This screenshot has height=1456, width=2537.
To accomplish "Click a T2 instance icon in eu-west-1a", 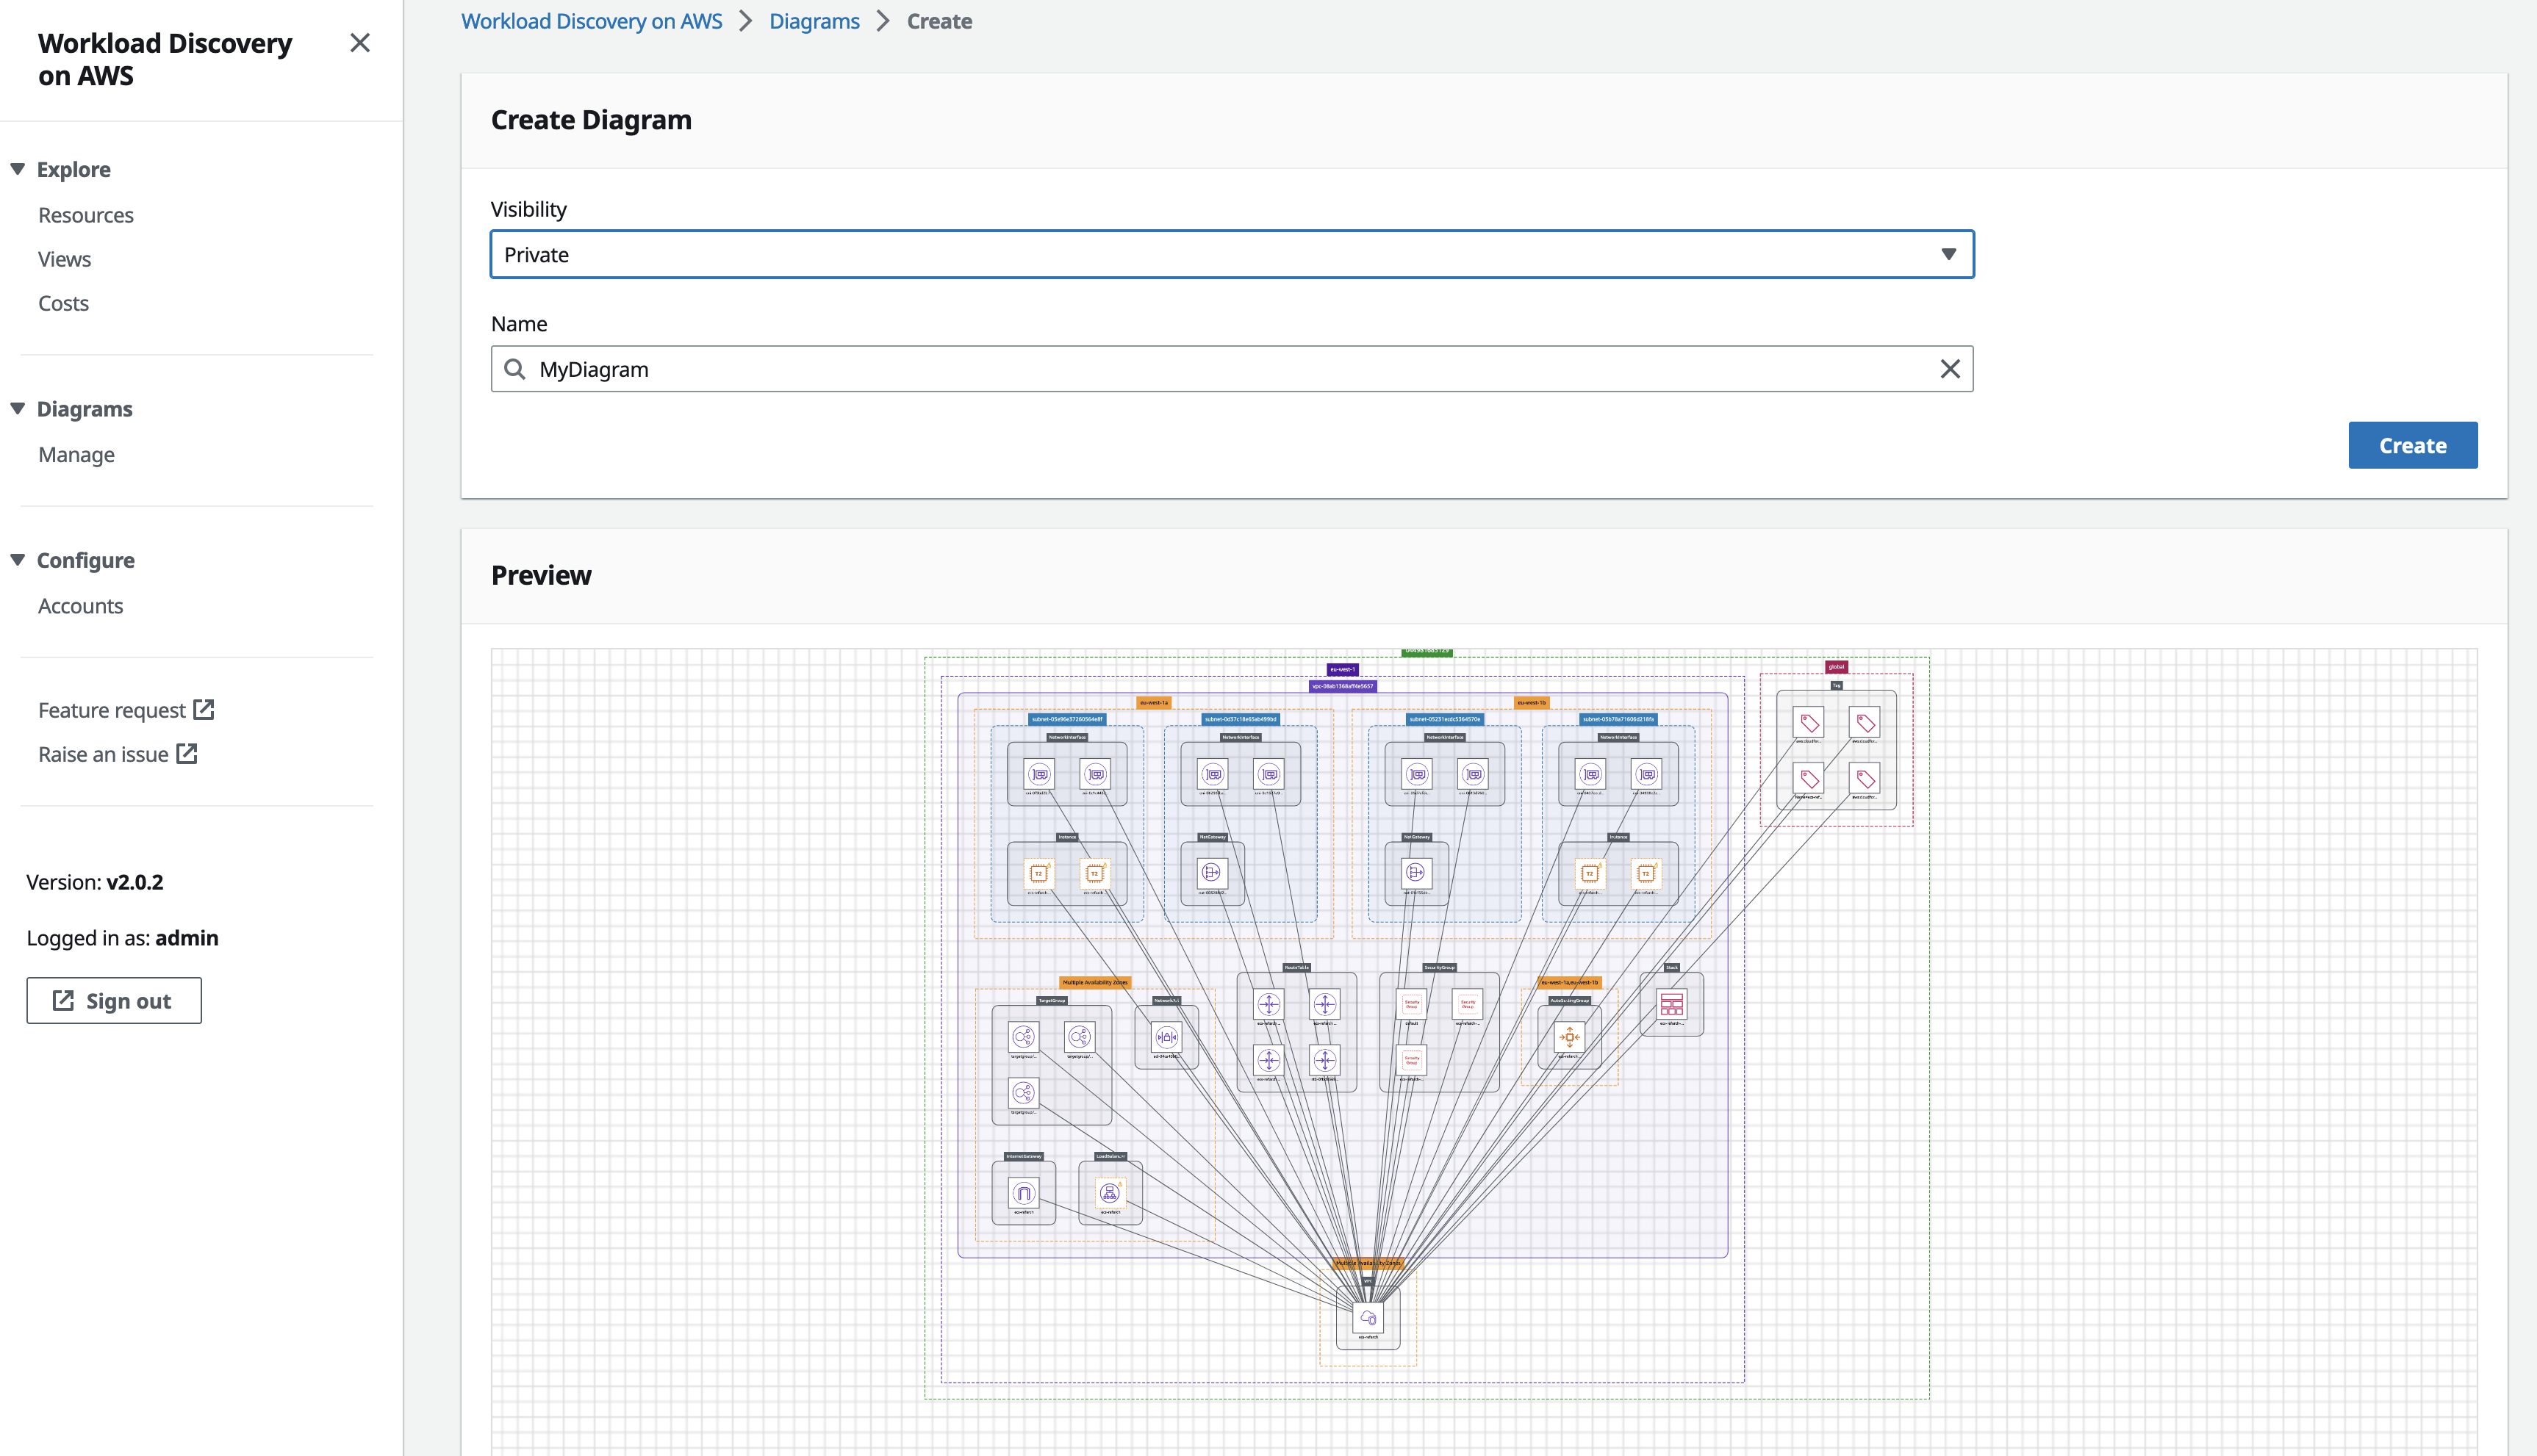I will point(1039,874).
